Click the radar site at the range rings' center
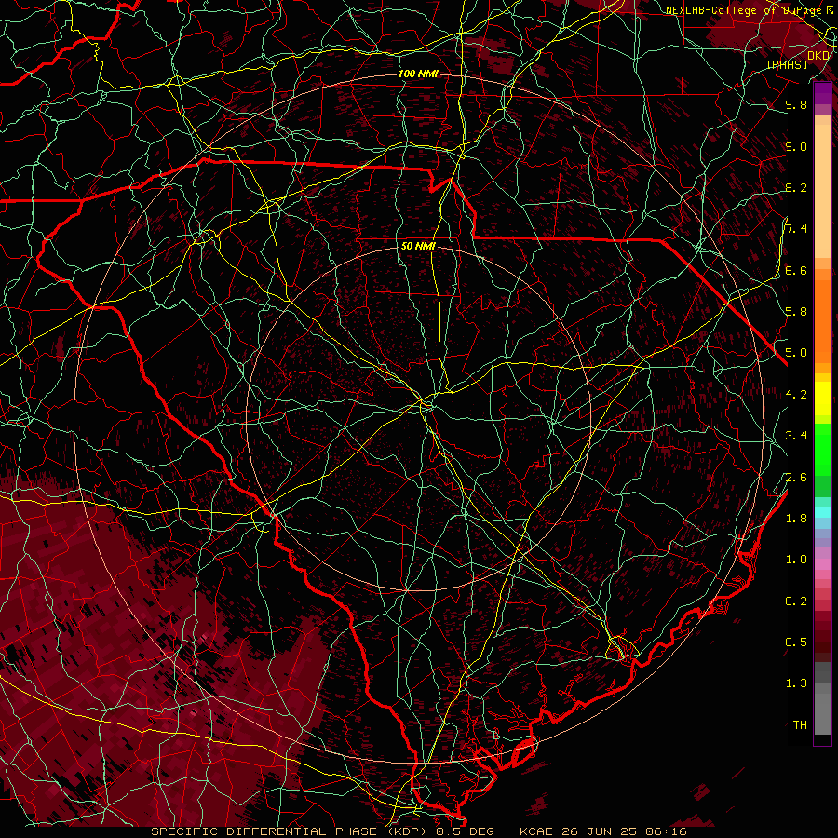This screenshot has height=838, width=838. [x=418, y=418]
